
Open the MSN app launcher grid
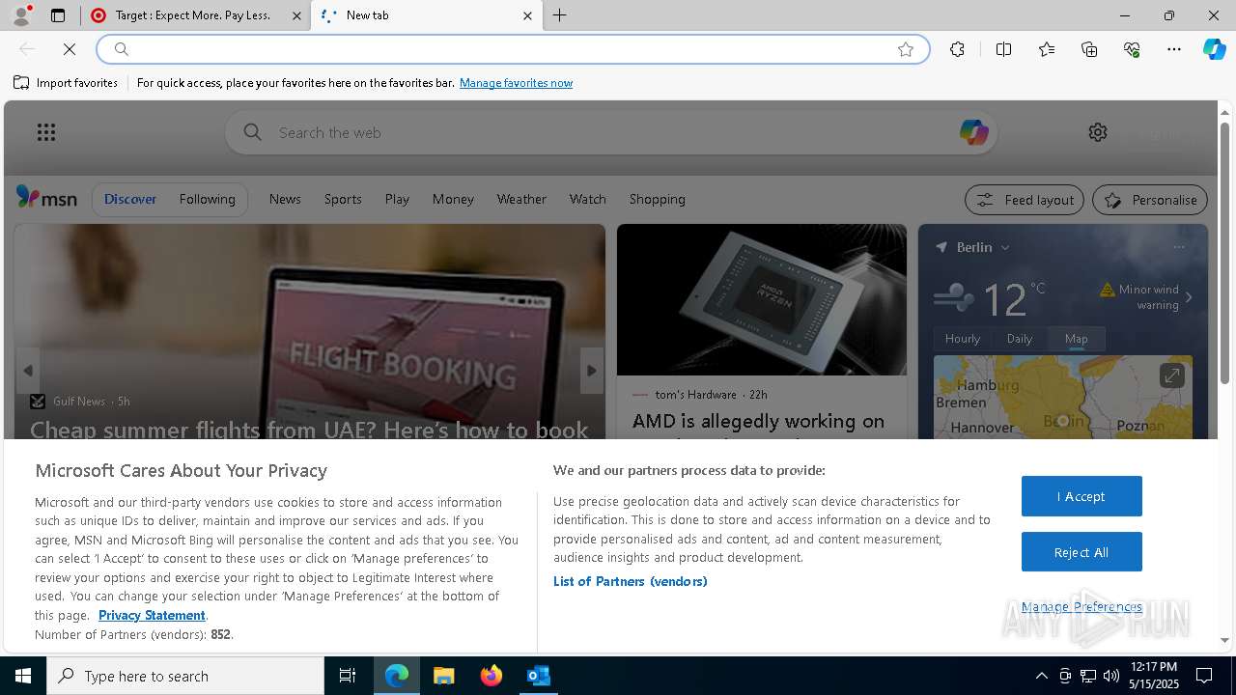[x=46, y=132]
